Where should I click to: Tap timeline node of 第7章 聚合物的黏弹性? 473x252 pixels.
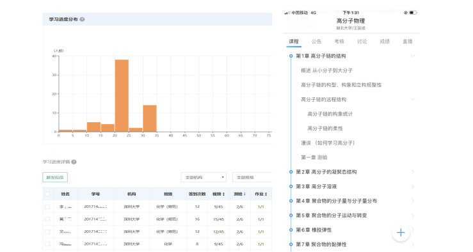pyautogui.click(x=291, y=244)
